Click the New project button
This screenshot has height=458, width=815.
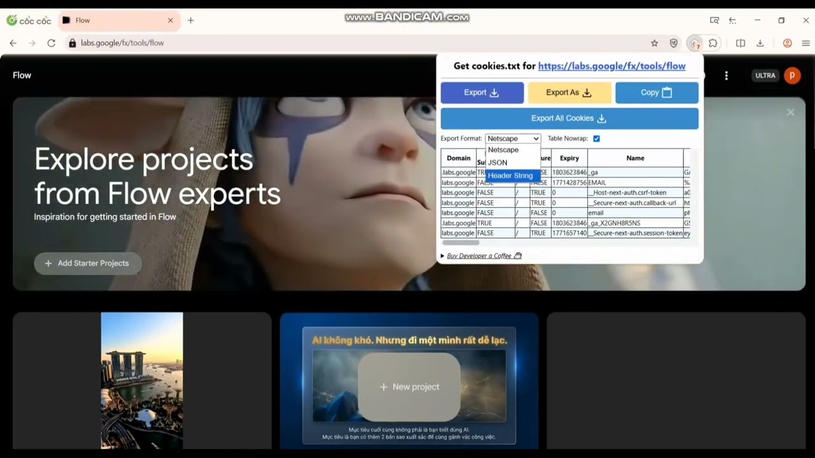coord(409,387)
